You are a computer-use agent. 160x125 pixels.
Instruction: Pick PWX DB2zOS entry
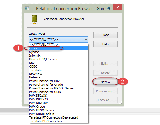click(x=58, y=96)
